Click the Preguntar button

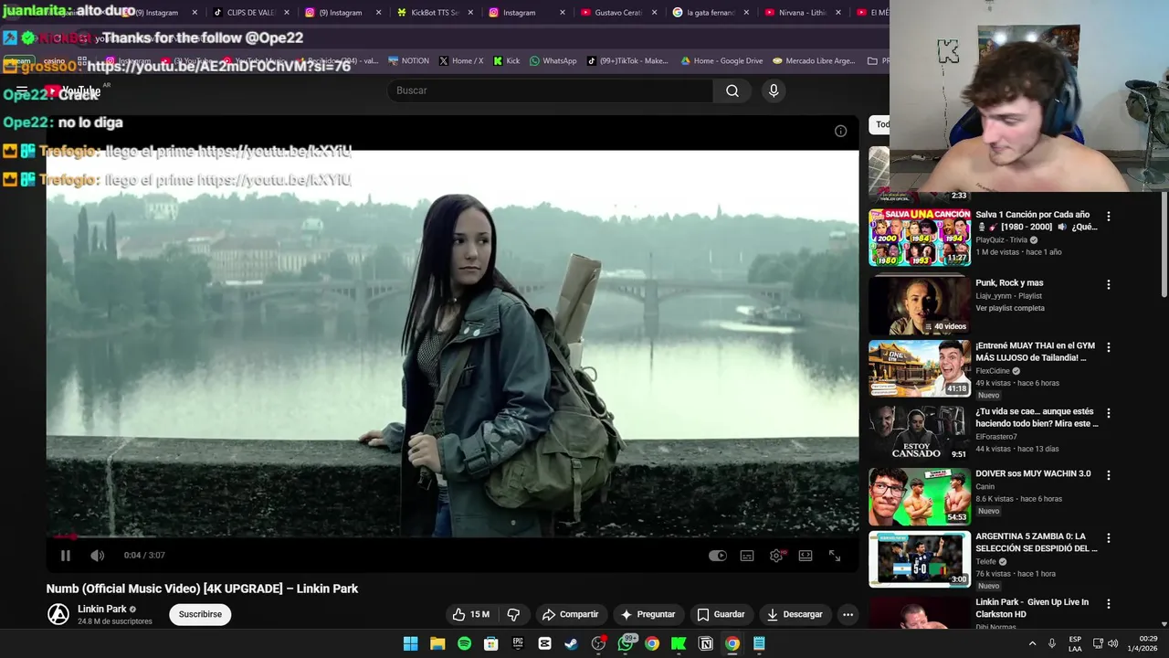648,614
